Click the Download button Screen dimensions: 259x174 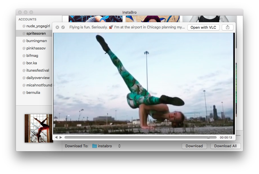click(x=194, y=146)
